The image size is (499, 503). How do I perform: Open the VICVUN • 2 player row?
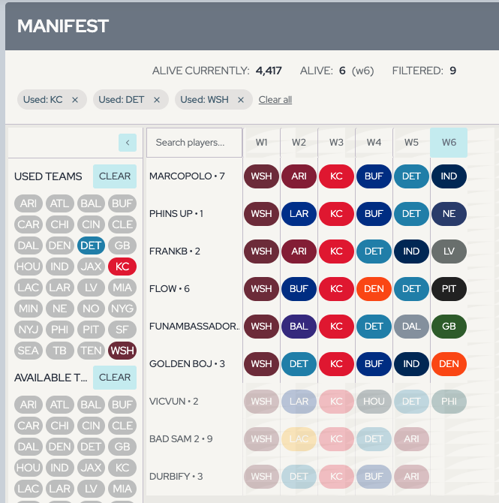173,402
